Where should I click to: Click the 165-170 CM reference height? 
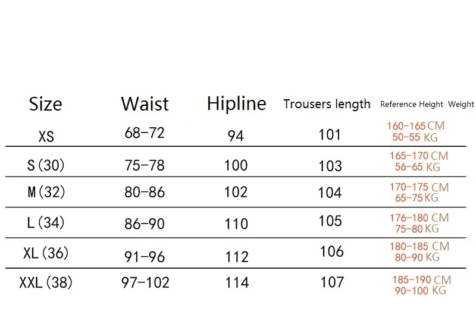pos(419,156)
